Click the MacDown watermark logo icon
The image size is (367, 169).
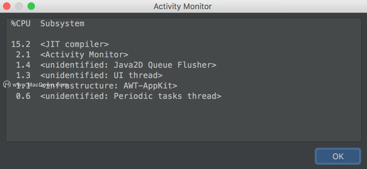[x=7, y=84]
